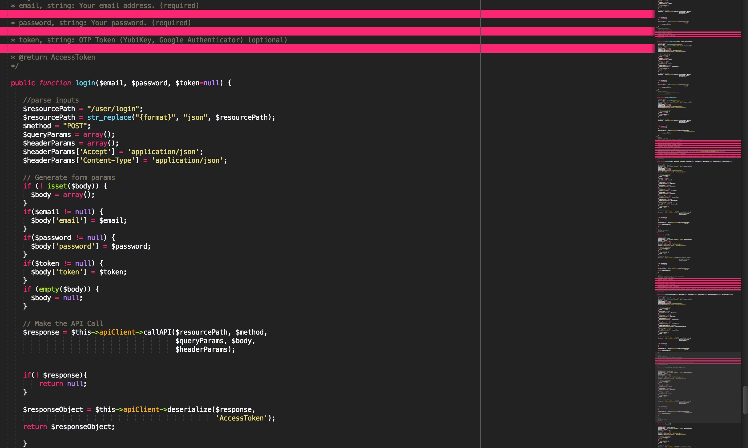
Task: Click the @return AccessToken doc comment
Action: point(53,57)
